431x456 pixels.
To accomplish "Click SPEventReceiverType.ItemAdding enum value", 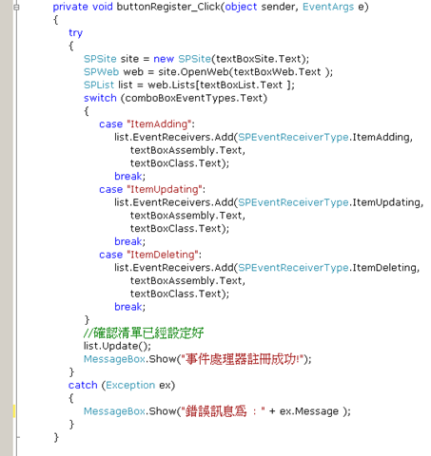I will pos(323,137).
